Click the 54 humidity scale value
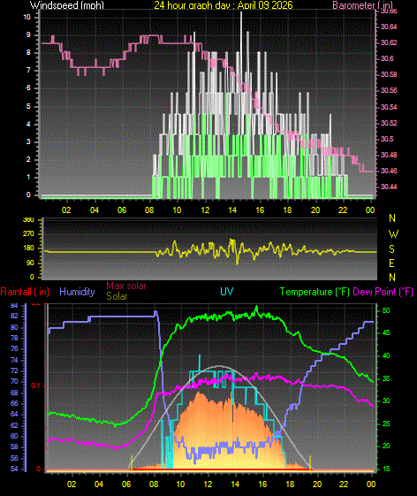This screenshot has height=496, width=417. tap(14, 469)
